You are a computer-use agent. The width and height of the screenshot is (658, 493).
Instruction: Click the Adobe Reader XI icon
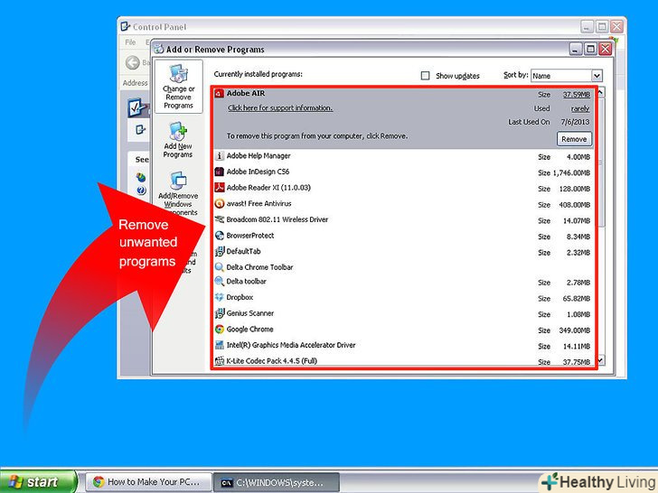click(x=219, y=188)
